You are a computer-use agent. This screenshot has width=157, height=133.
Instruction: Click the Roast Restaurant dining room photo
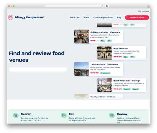pyautogui.click(x=104, y=85)
